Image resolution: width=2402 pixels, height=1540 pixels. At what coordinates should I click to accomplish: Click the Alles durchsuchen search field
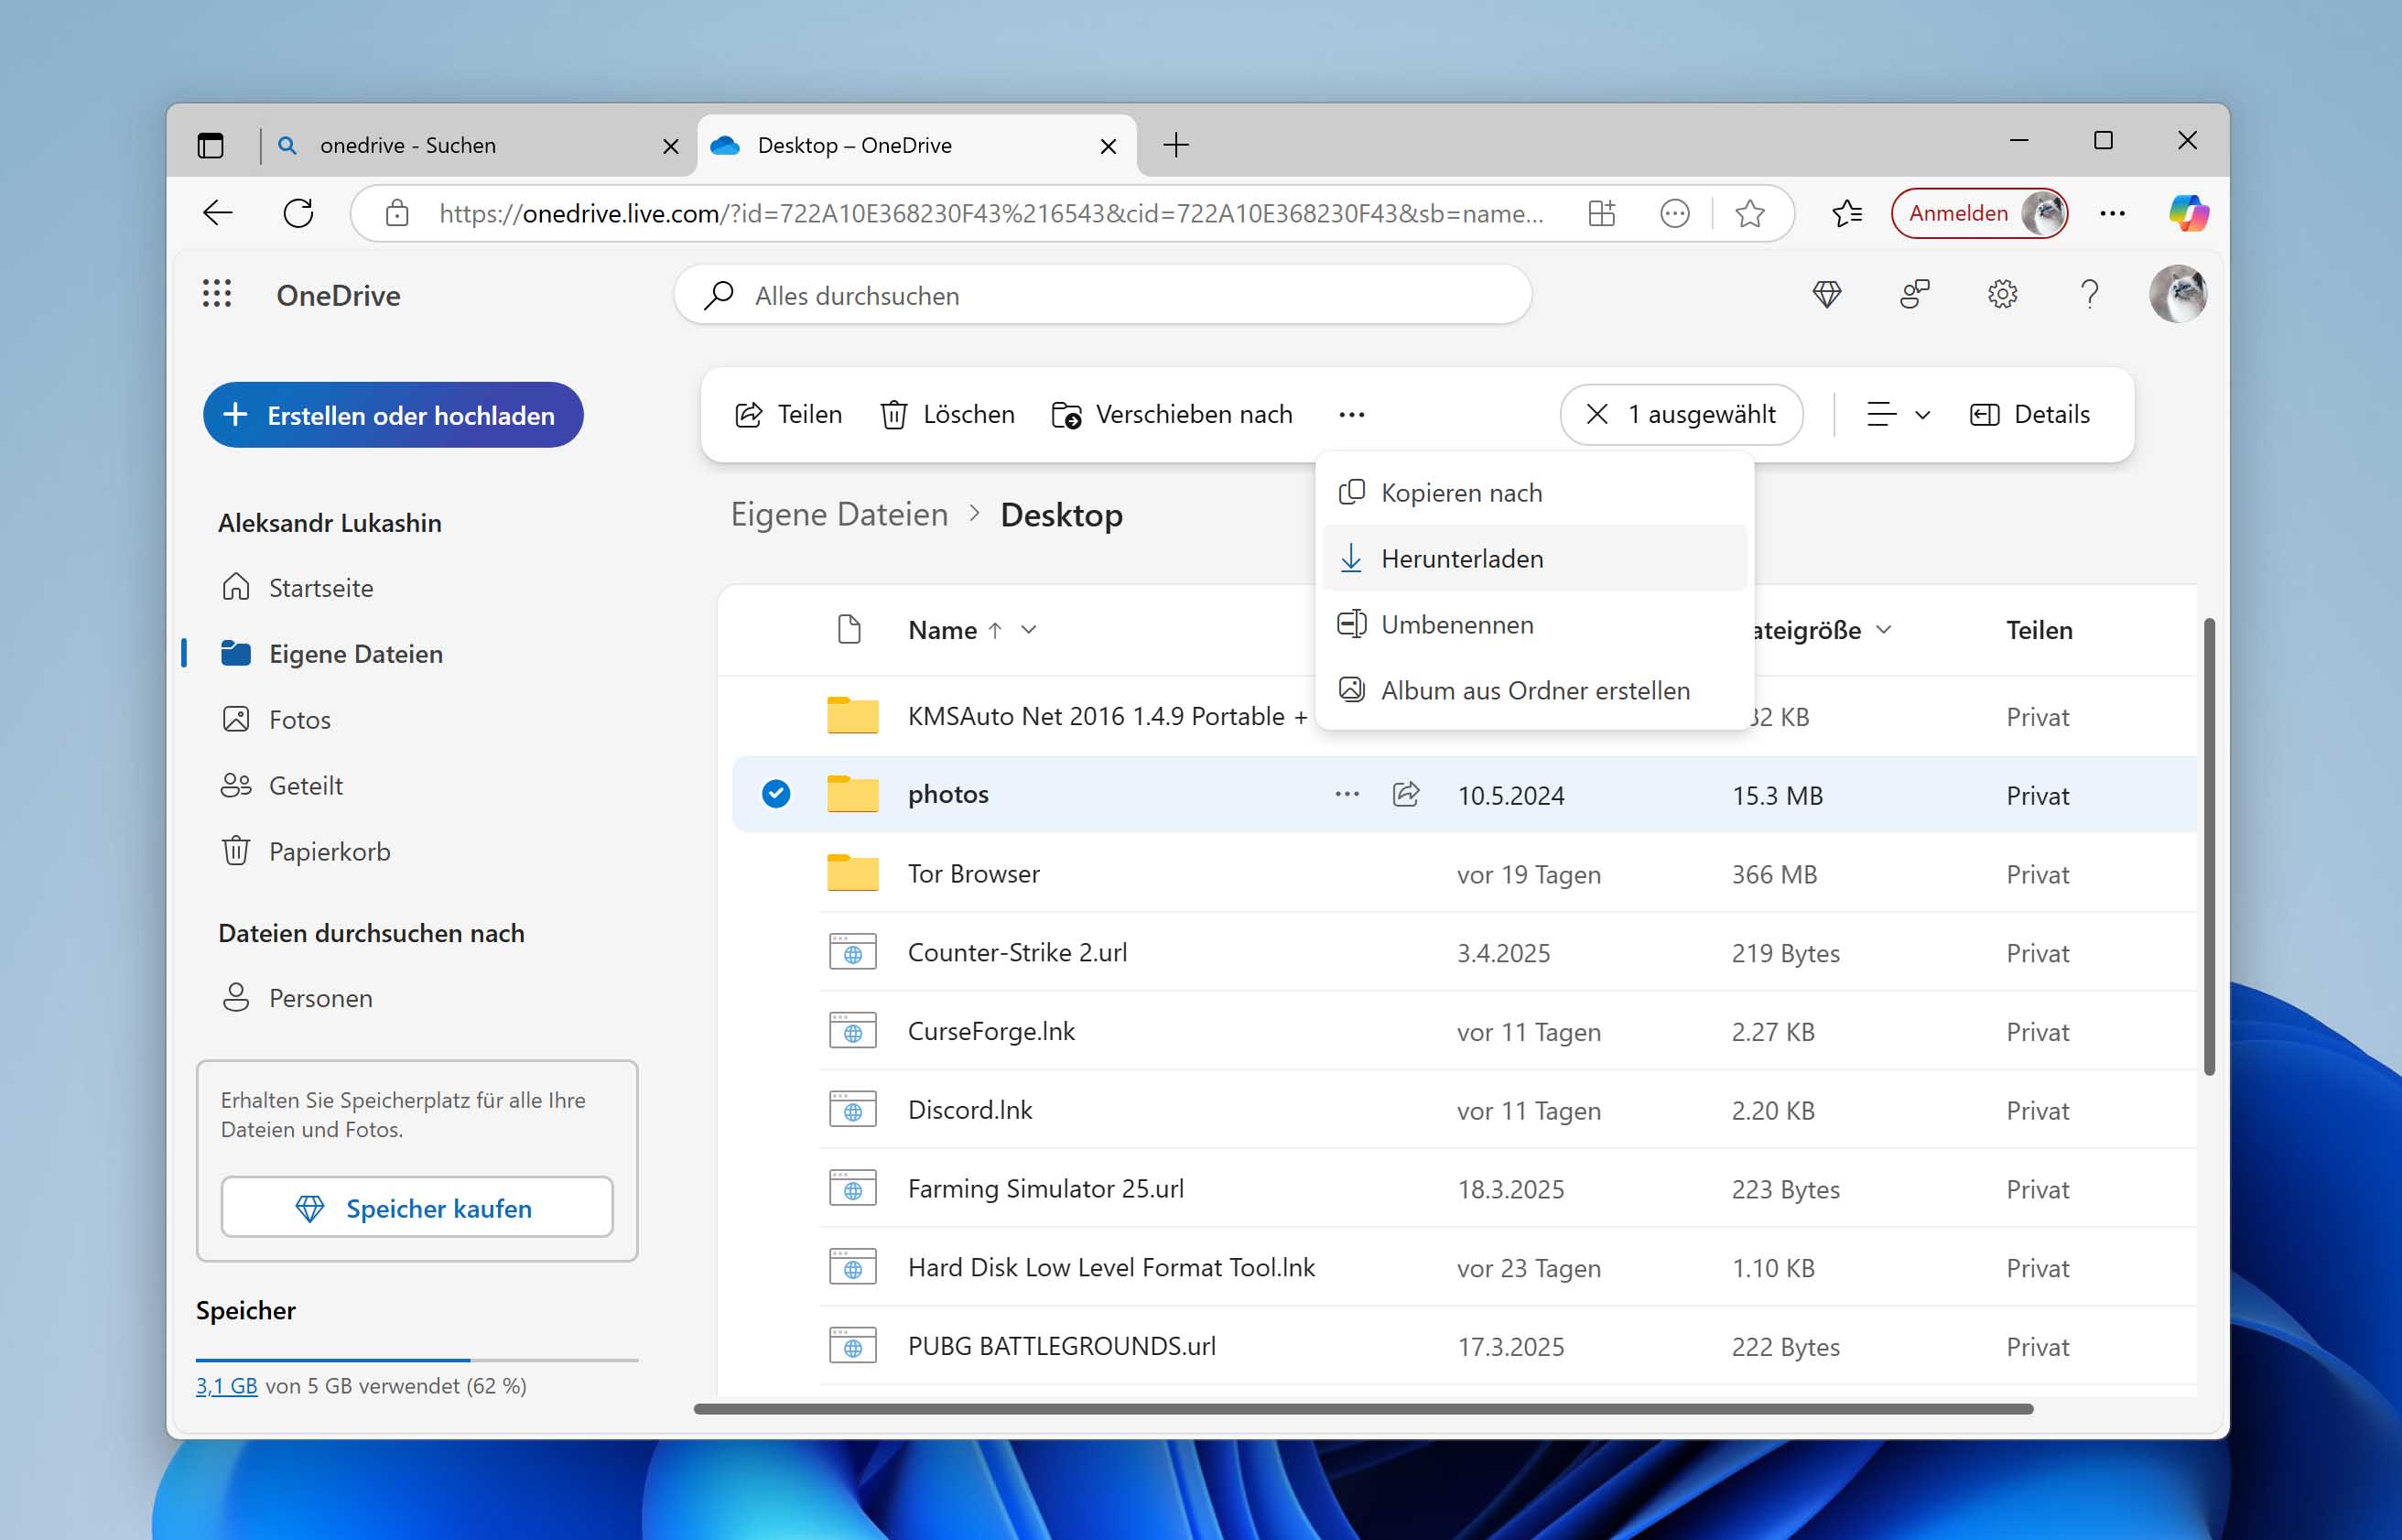click(1102, 295)
